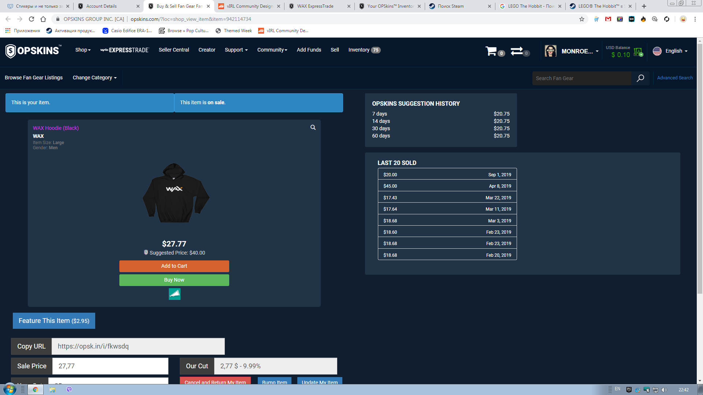
Task: Click the US flag language icon
Action: (x=657, y=51)
